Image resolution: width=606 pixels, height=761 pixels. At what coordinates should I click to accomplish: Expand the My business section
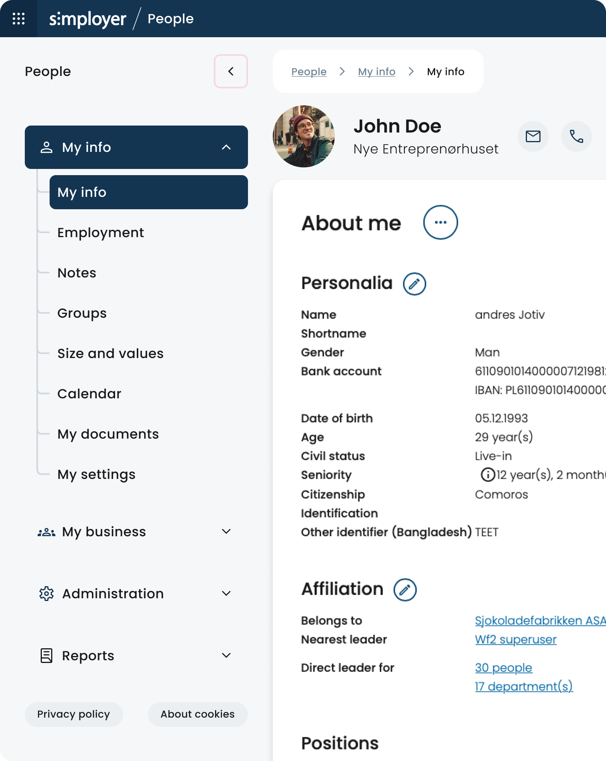click(226, 532)
